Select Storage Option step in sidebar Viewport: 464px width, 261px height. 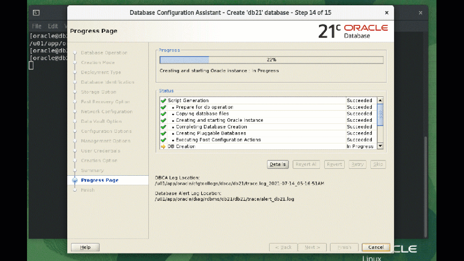[x=99, y=92]
